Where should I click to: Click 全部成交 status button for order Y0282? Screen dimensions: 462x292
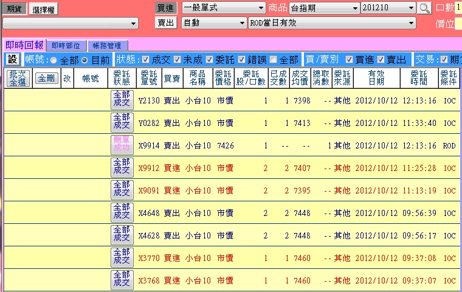(122, 122)
